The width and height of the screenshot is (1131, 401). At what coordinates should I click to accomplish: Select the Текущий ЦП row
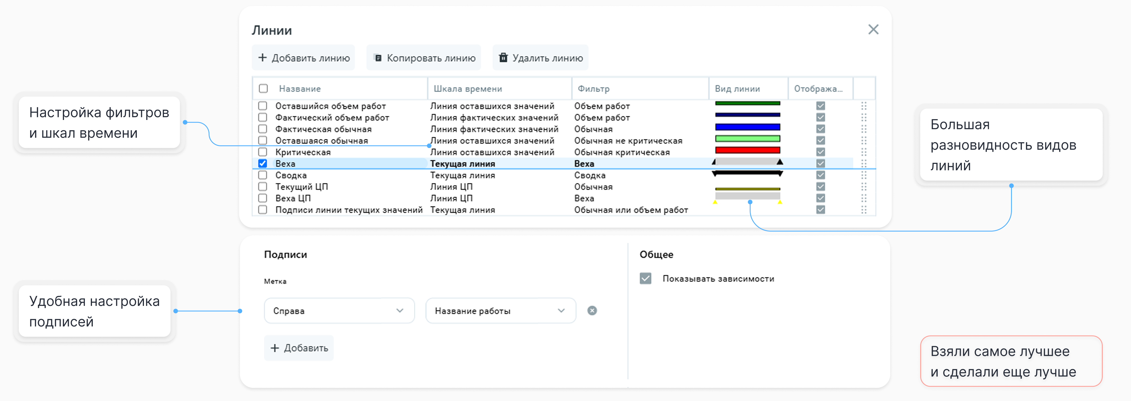(302, 187)
